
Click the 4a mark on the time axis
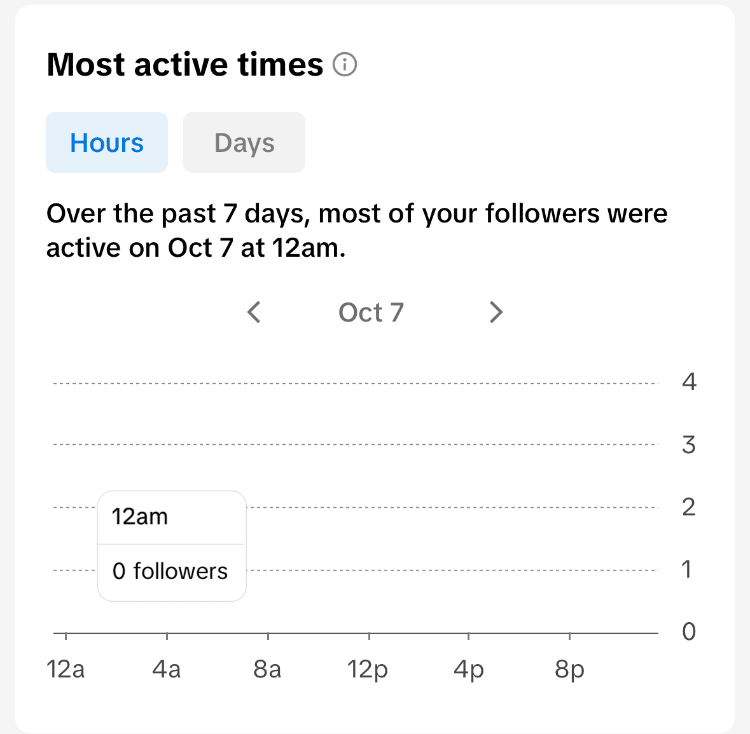click(x=167, y=669)
